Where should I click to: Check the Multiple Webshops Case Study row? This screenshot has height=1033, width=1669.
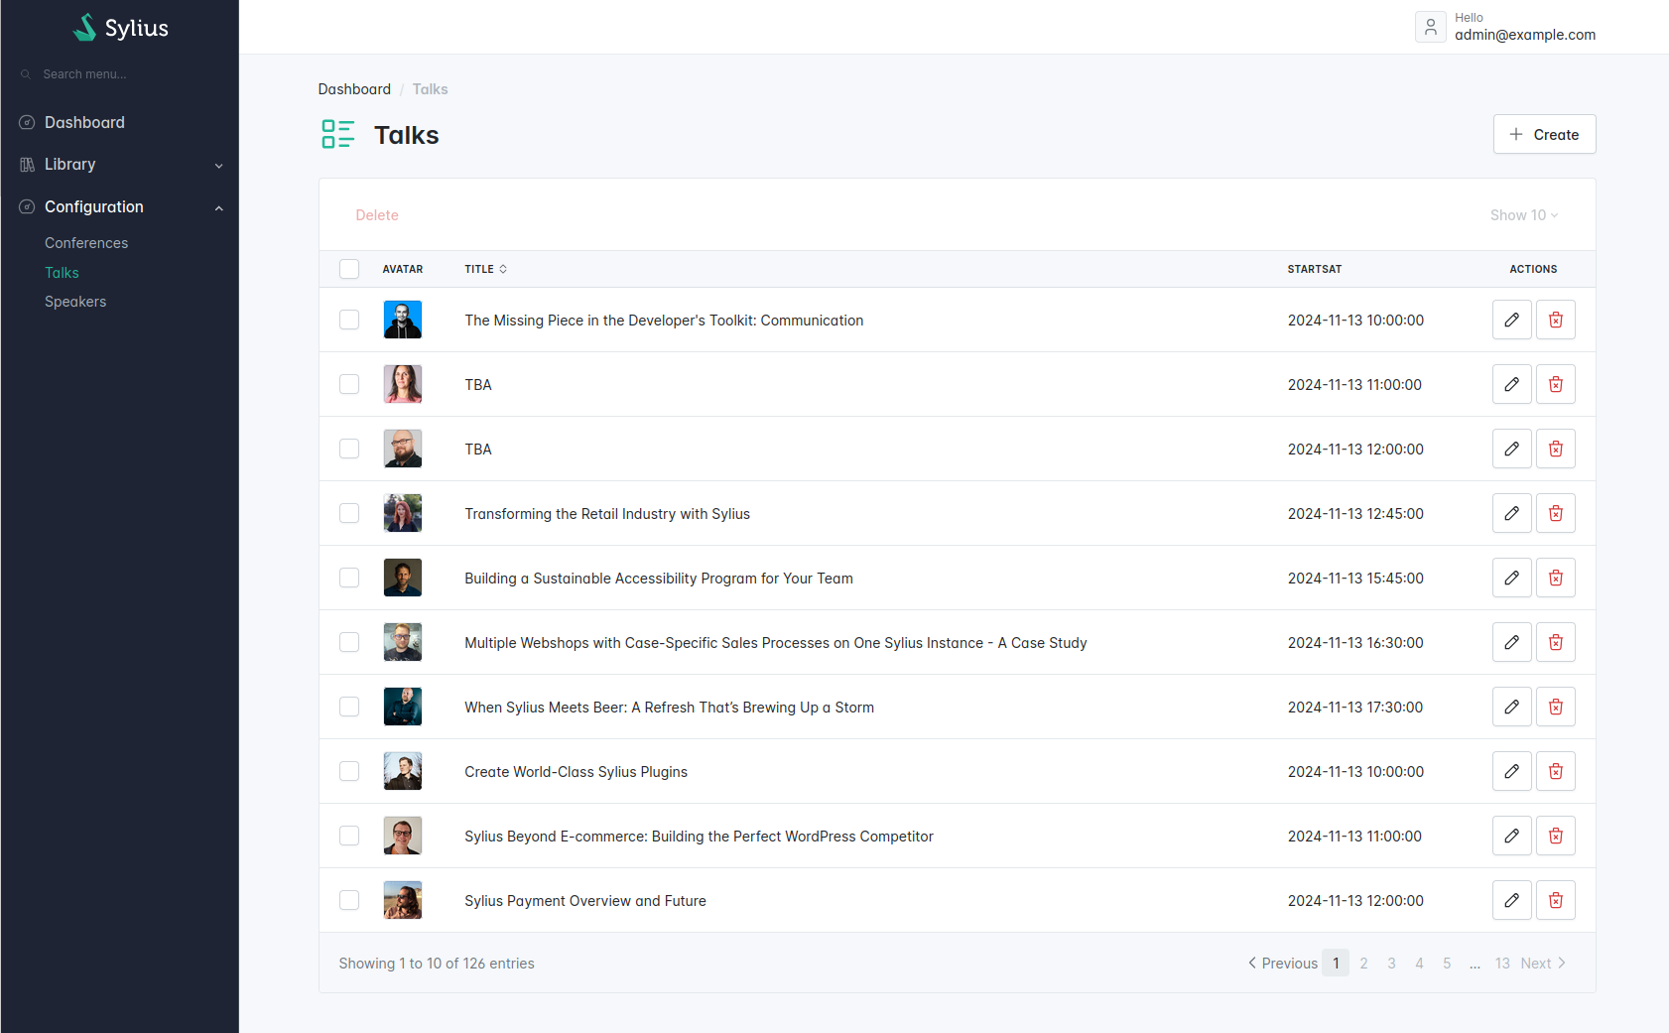coord(349,642)
